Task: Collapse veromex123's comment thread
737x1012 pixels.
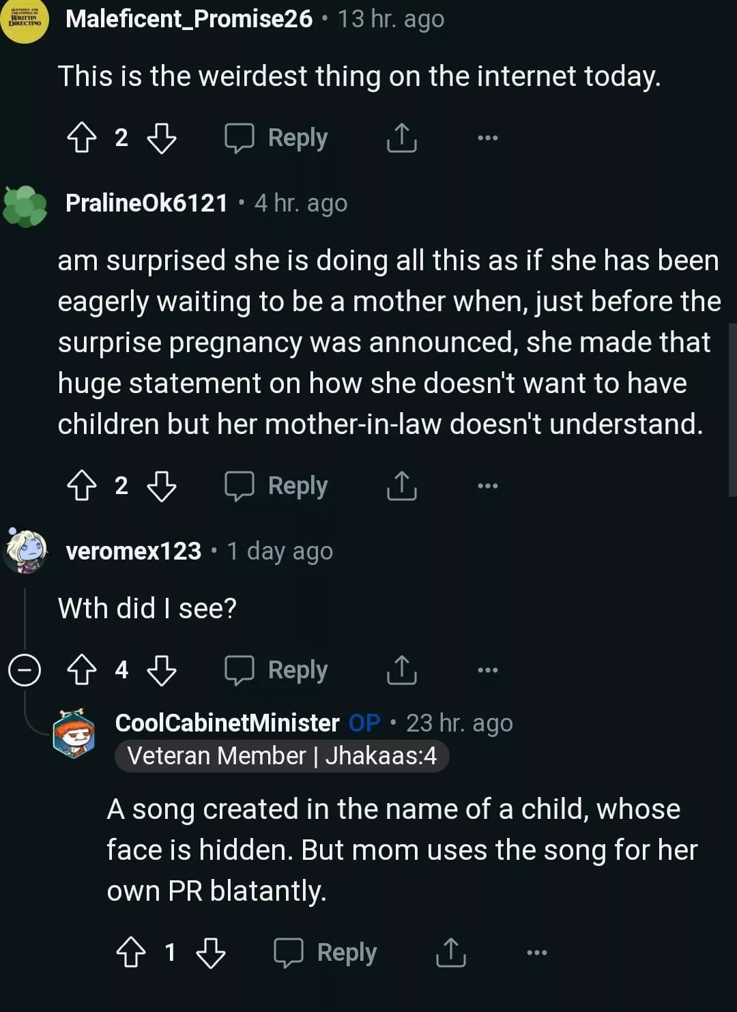Action: [25, 670]
